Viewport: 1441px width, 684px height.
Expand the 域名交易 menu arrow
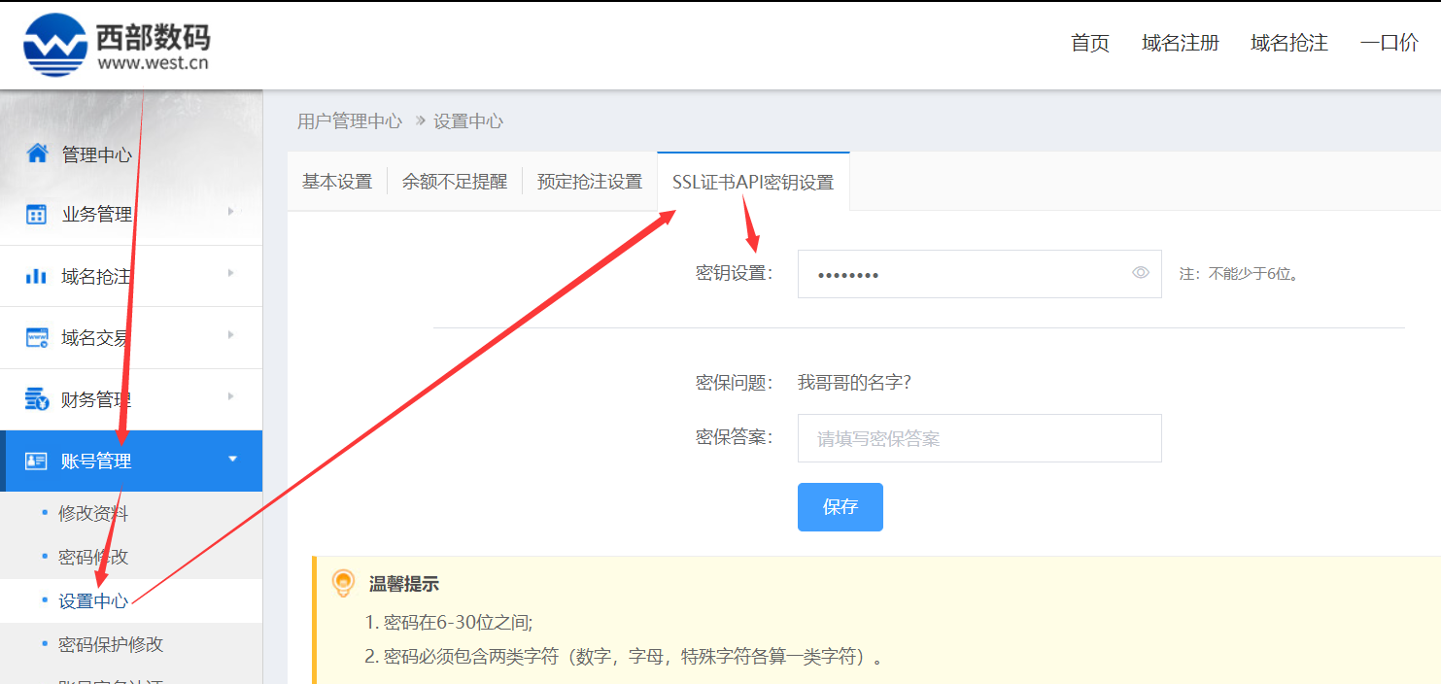tap(230, 335)
